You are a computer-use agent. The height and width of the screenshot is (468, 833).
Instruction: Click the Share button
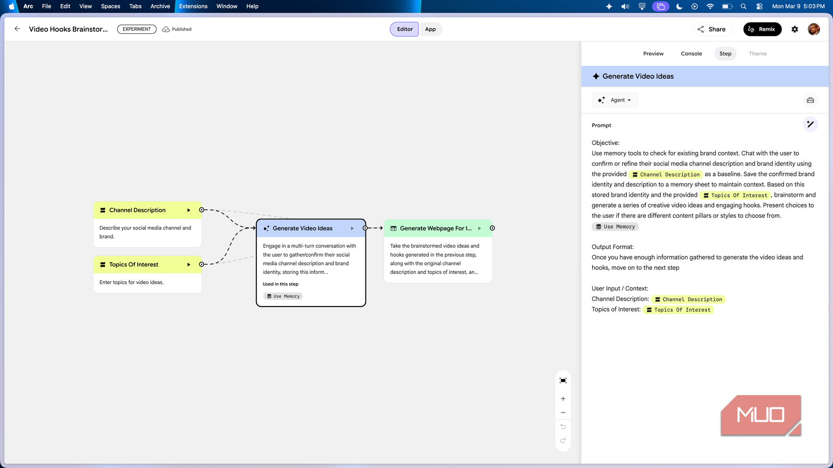(x=712, y=29)
